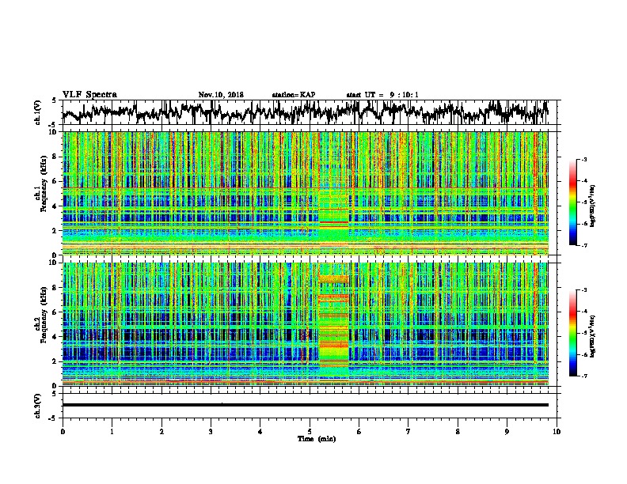Click the "-3" label on the ch.1 color scale
This screenshot has height=484, width=627.
(x=583, y=160)
